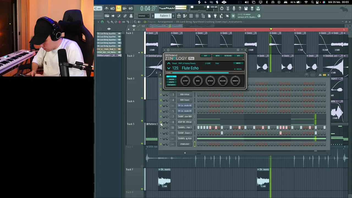This screenshot has height=198, width=352.
Task: Enable PORTAMENTO mode in ZENOLOGY
Action: (x=171, y=85)
